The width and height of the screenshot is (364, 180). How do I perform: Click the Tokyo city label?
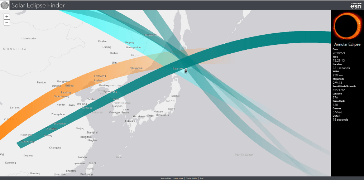coord(171,109)
